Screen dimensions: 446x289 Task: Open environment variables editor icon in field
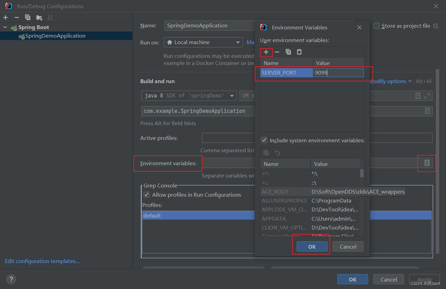pos(427,163)
